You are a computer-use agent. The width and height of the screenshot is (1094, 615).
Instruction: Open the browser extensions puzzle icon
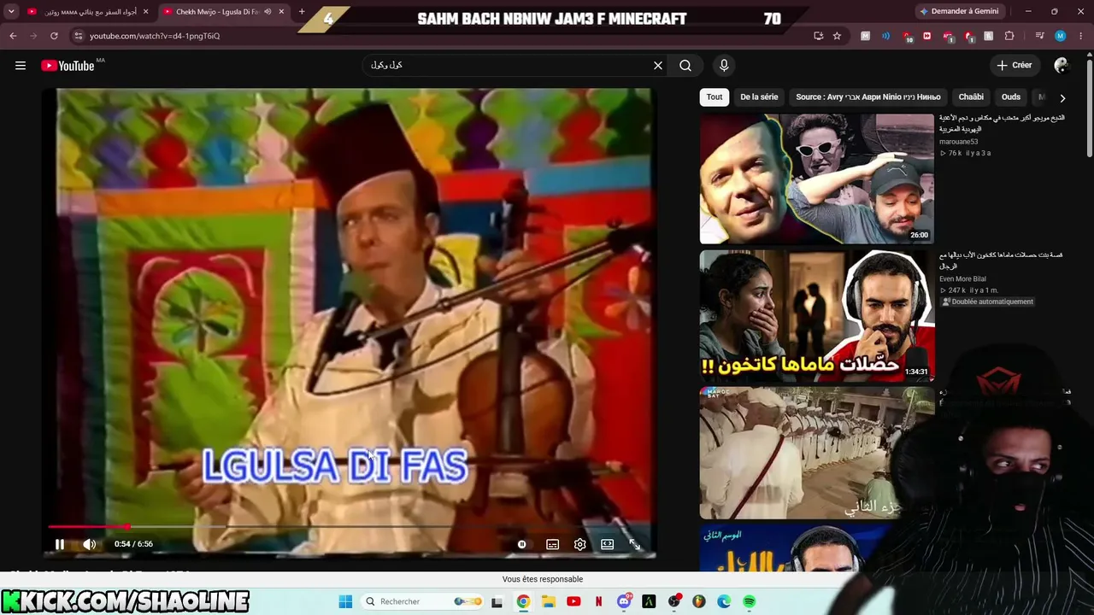1009,36
